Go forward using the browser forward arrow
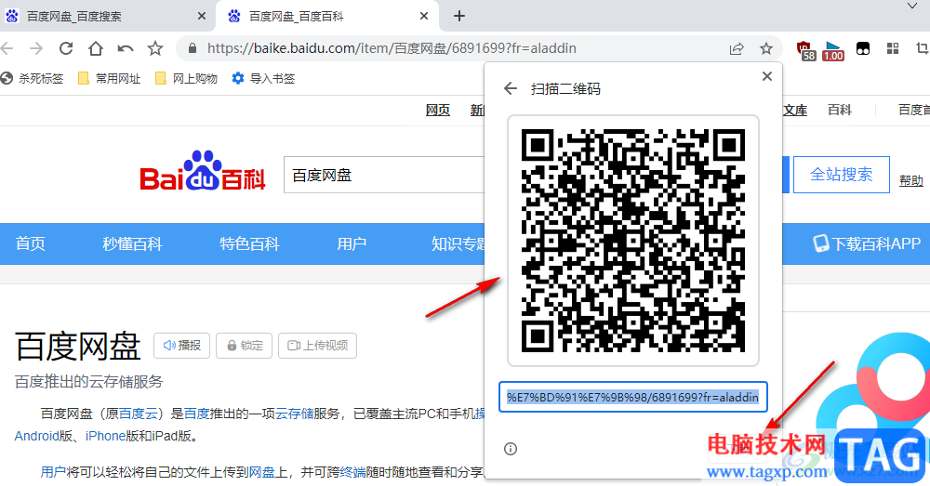Viewport: 930px width, 486px height. click(x=36, y=48)
